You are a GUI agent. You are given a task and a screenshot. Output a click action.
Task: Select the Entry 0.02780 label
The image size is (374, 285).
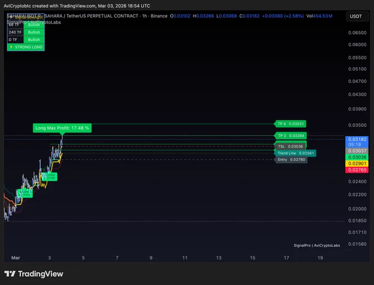click(291, 160)
